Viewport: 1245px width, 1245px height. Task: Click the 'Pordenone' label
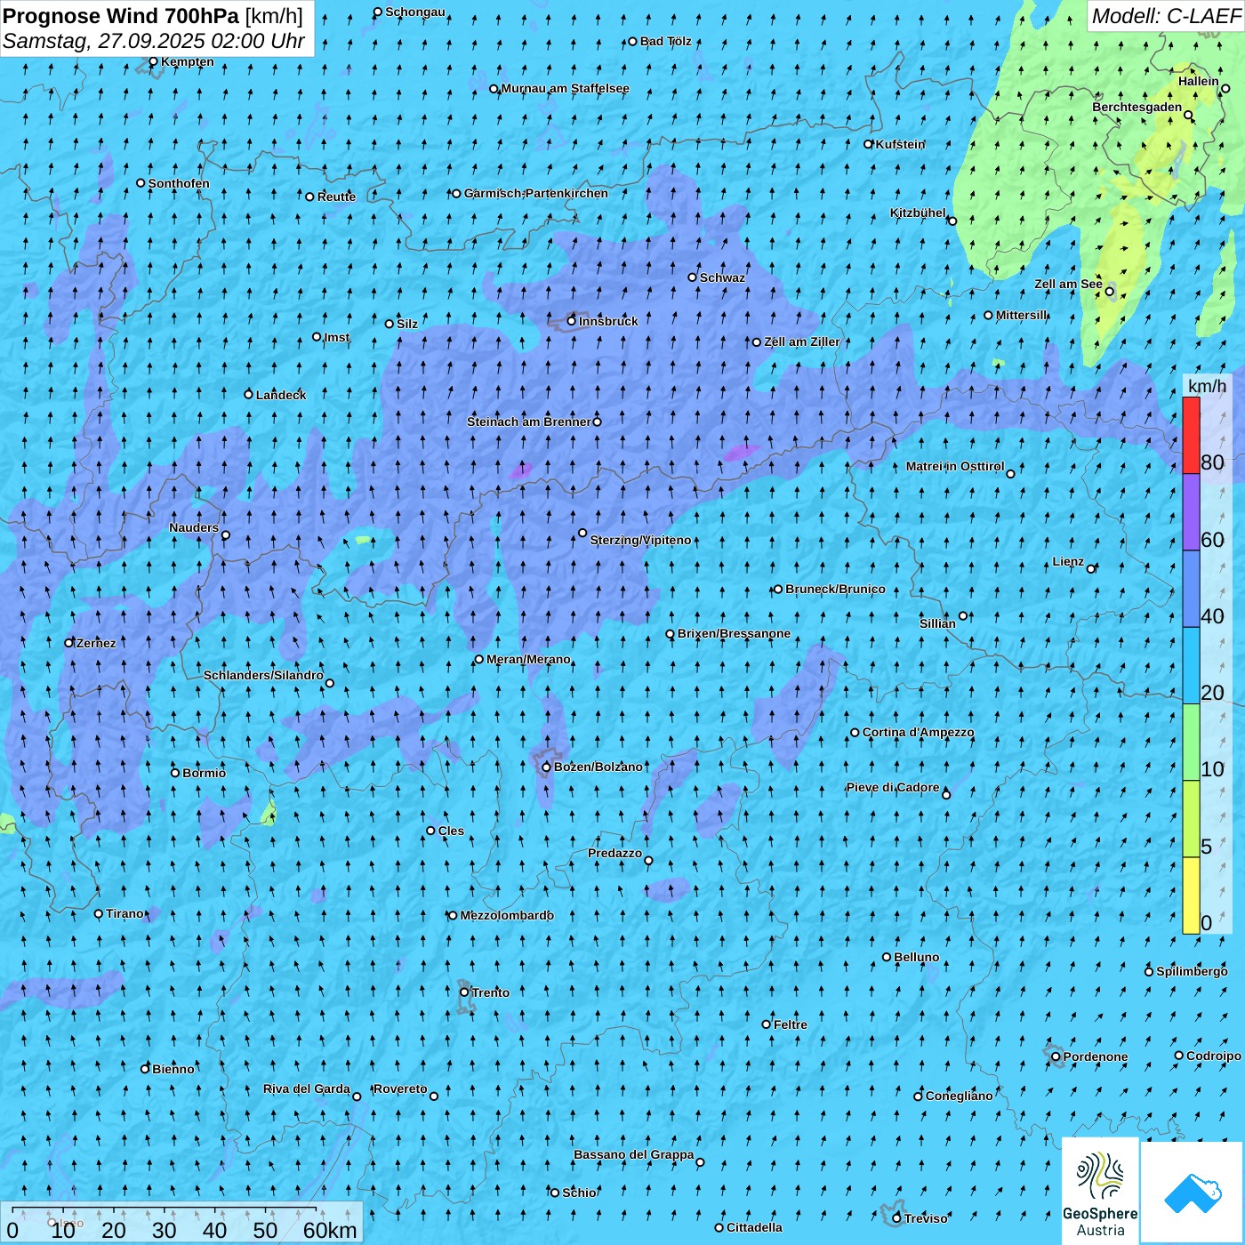point(1096,1056)
